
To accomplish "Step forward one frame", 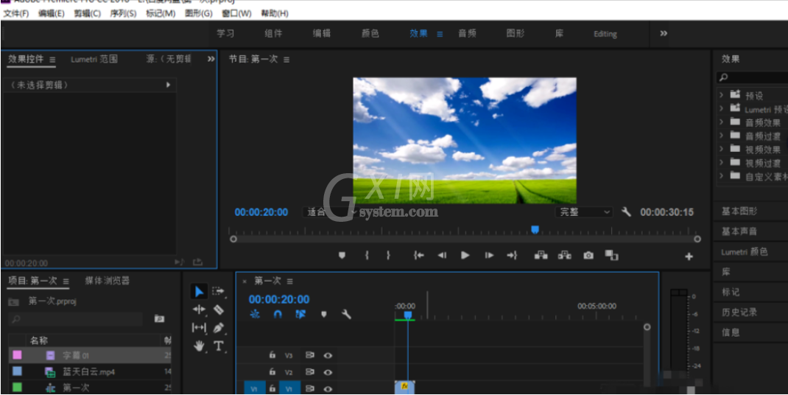I will [x=489, y=255].
